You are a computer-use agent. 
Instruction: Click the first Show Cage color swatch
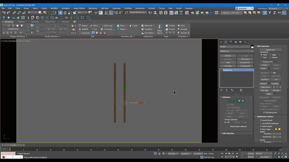(x=276, y=129)
